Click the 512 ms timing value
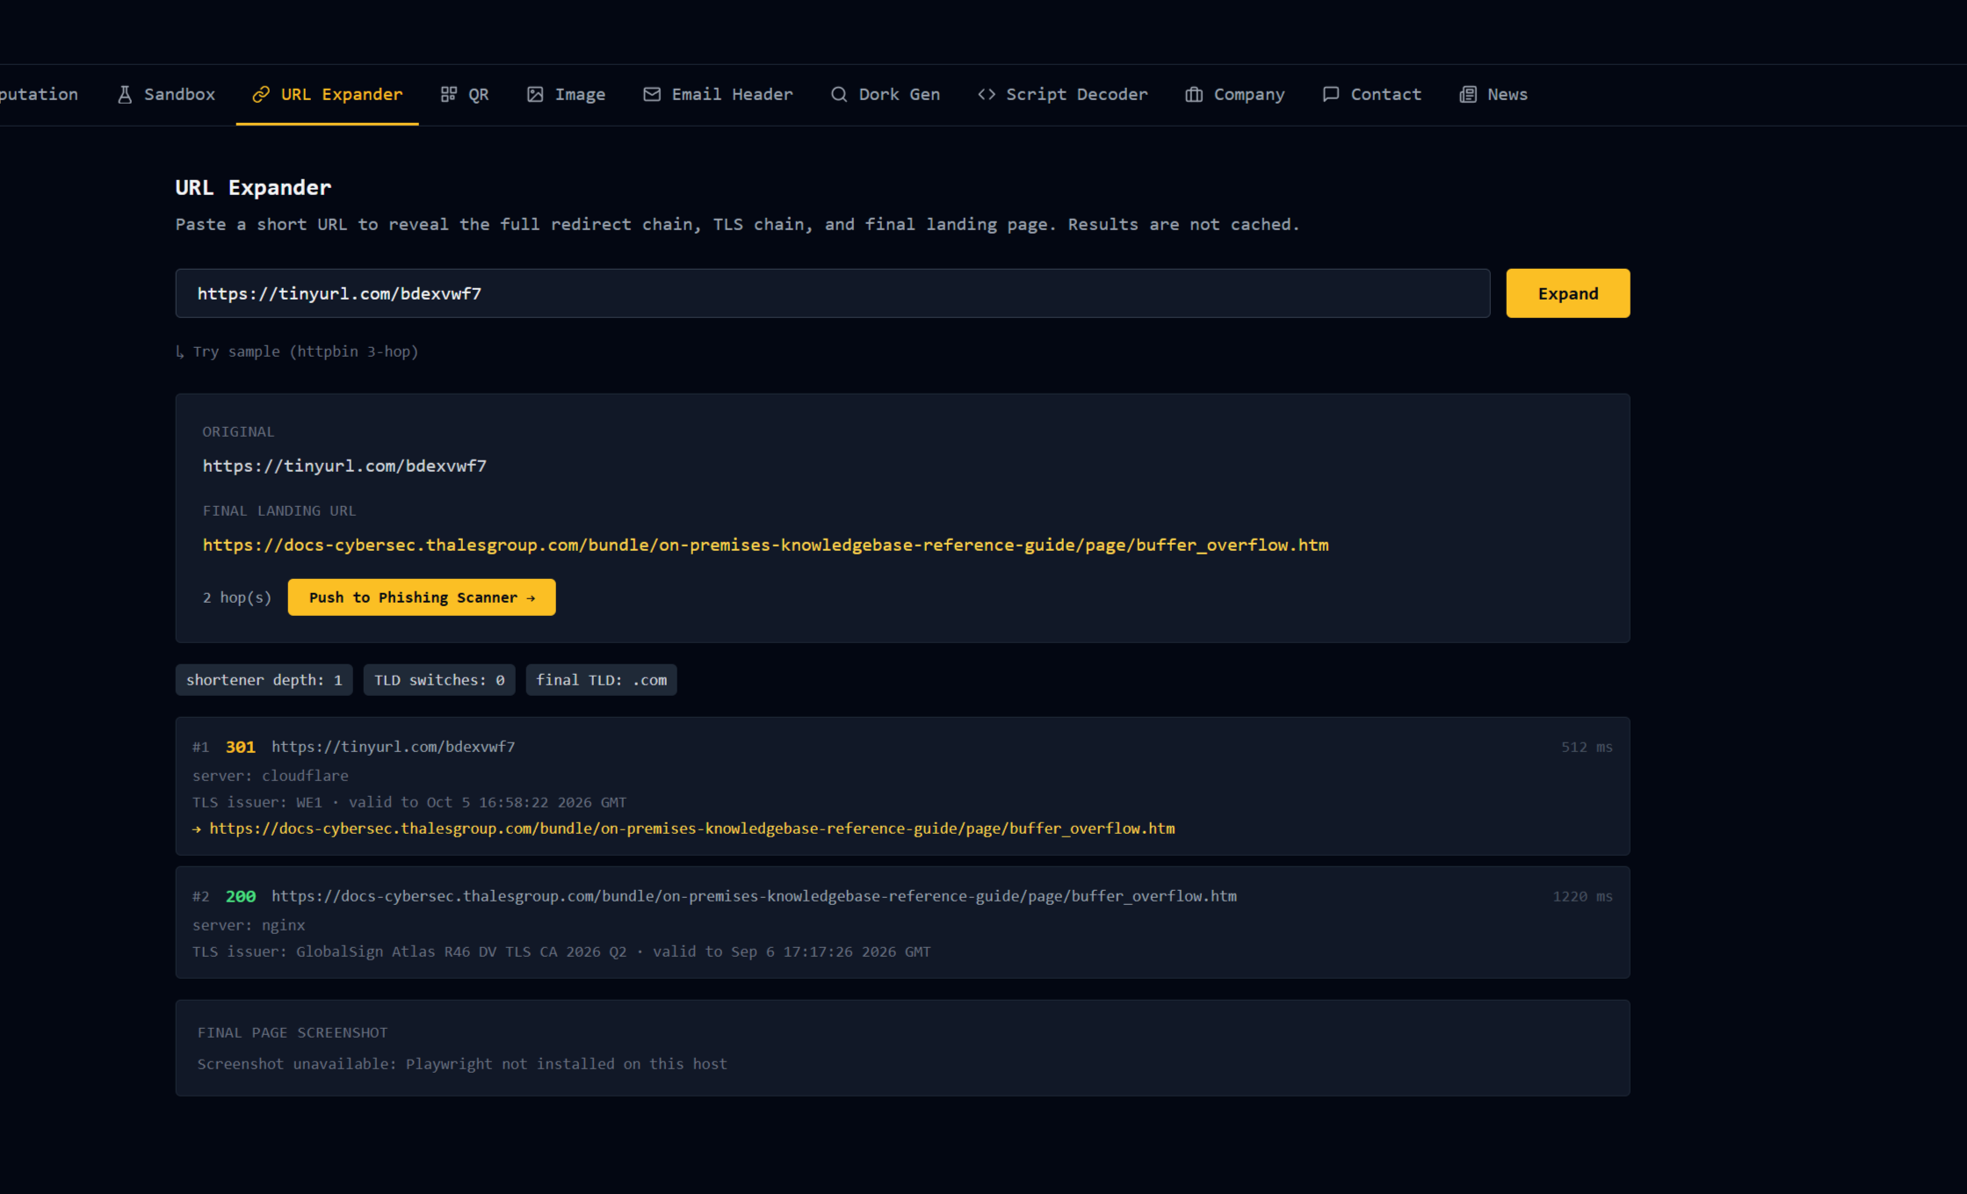The image size is (1967, 1194). (1587, 747)
